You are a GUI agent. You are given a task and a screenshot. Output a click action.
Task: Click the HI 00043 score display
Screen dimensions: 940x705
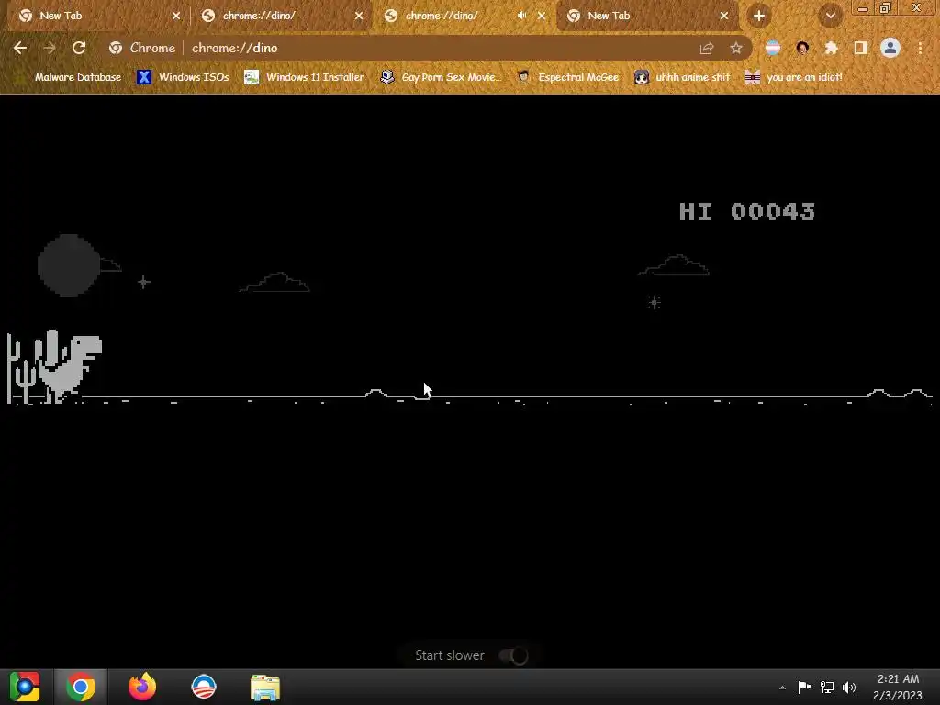[747, 212]
